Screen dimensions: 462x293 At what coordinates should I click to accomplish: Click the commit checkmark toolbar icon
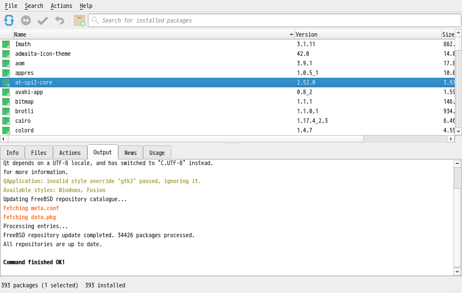tap(43, 20)
